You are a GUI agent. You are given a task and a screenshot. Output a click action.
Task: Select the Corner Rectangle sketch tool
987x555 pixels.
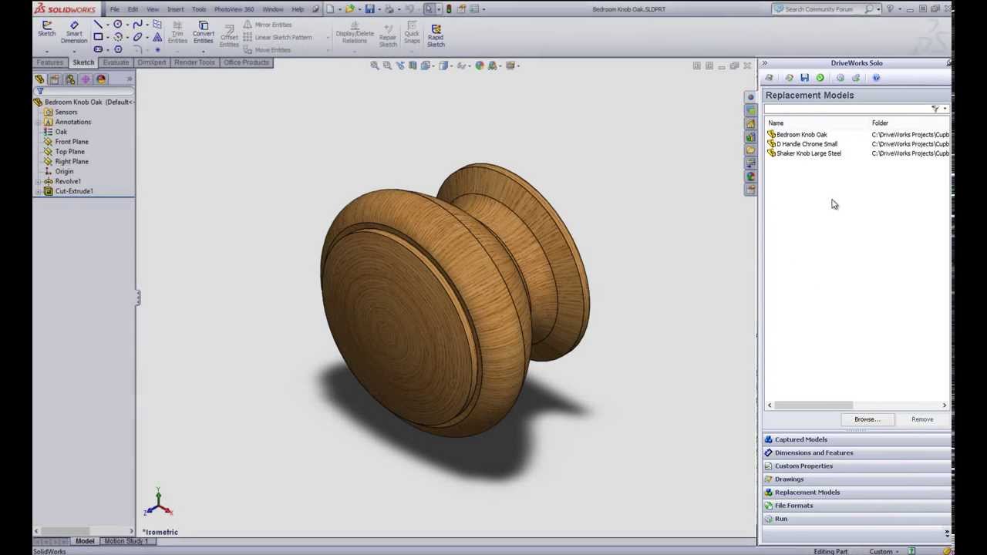coord(98,36)
